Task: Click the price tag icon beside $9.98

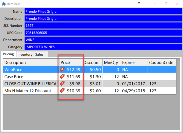Action: 62,84
